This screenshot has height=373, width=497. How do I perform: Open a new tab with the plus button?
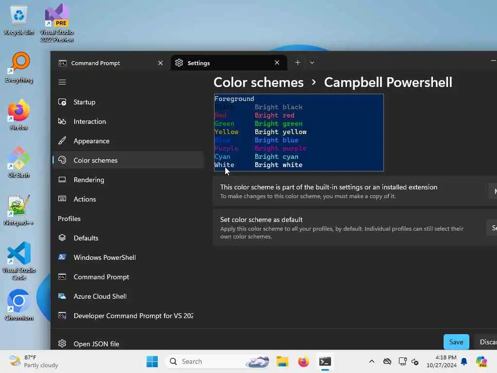pos(298,63)
